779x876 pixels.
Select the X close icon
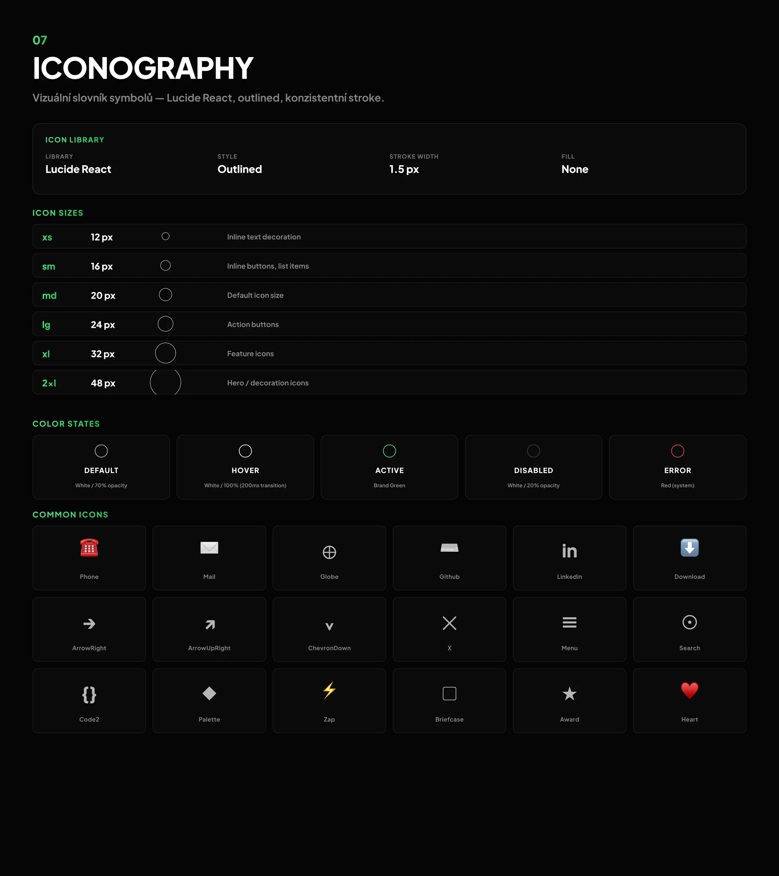pyautogui.click(x=450, y=623)
